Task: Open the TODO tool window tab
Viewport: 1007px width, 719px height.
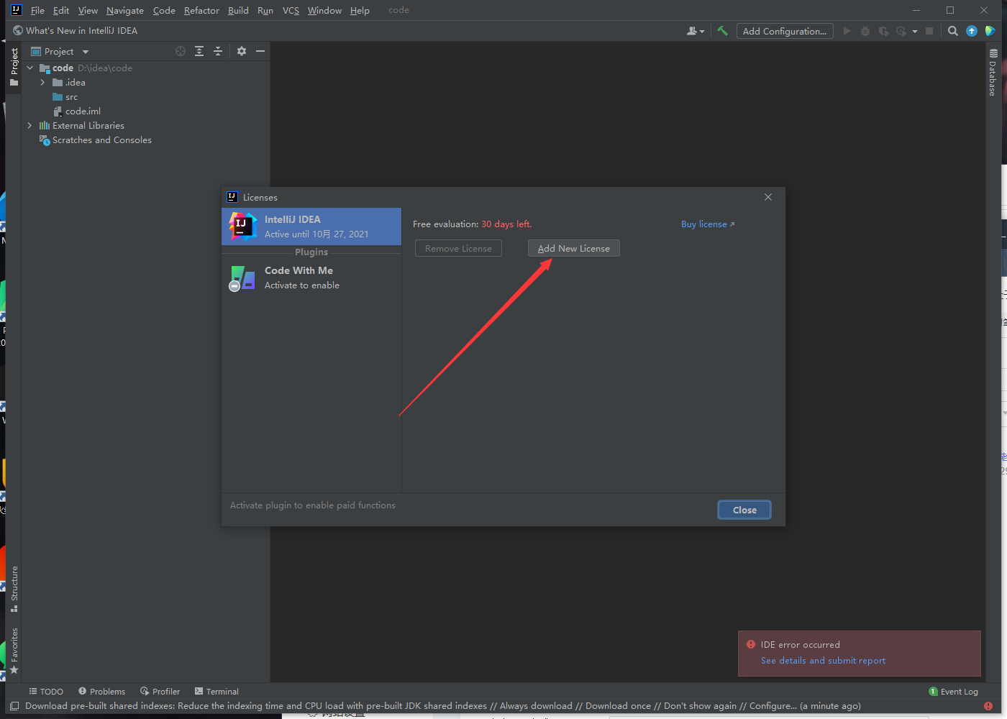Action: [x=46, y=692]
